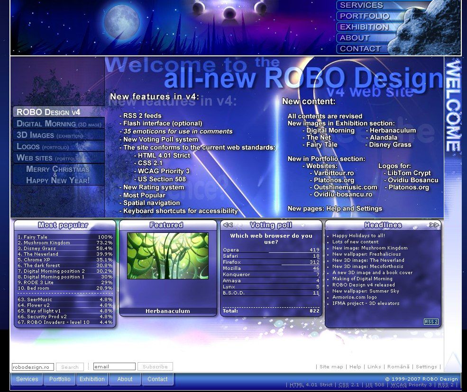The width and height of the screenshot is (467, 392).
Task: Click the search field containing robodesign.ro
Action: [33, 367]
